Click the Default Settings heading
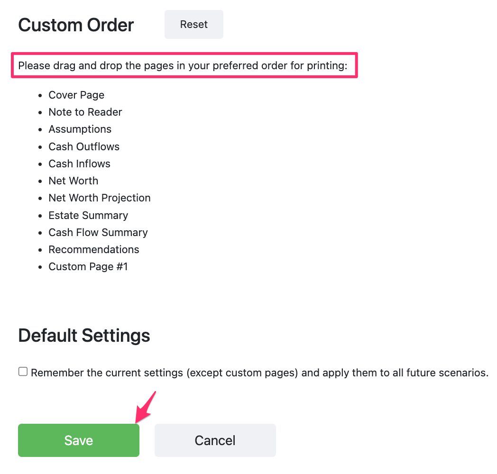Image resolution: width=497 pixels, height=474 pixels. tap(84, 336)
